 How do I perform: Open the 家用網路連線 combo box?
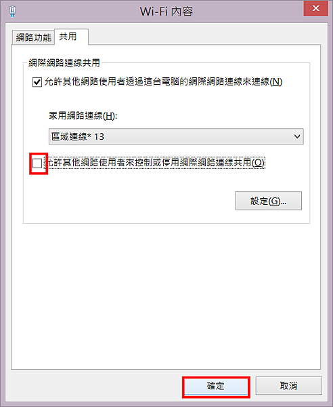[x=176, y=136]
